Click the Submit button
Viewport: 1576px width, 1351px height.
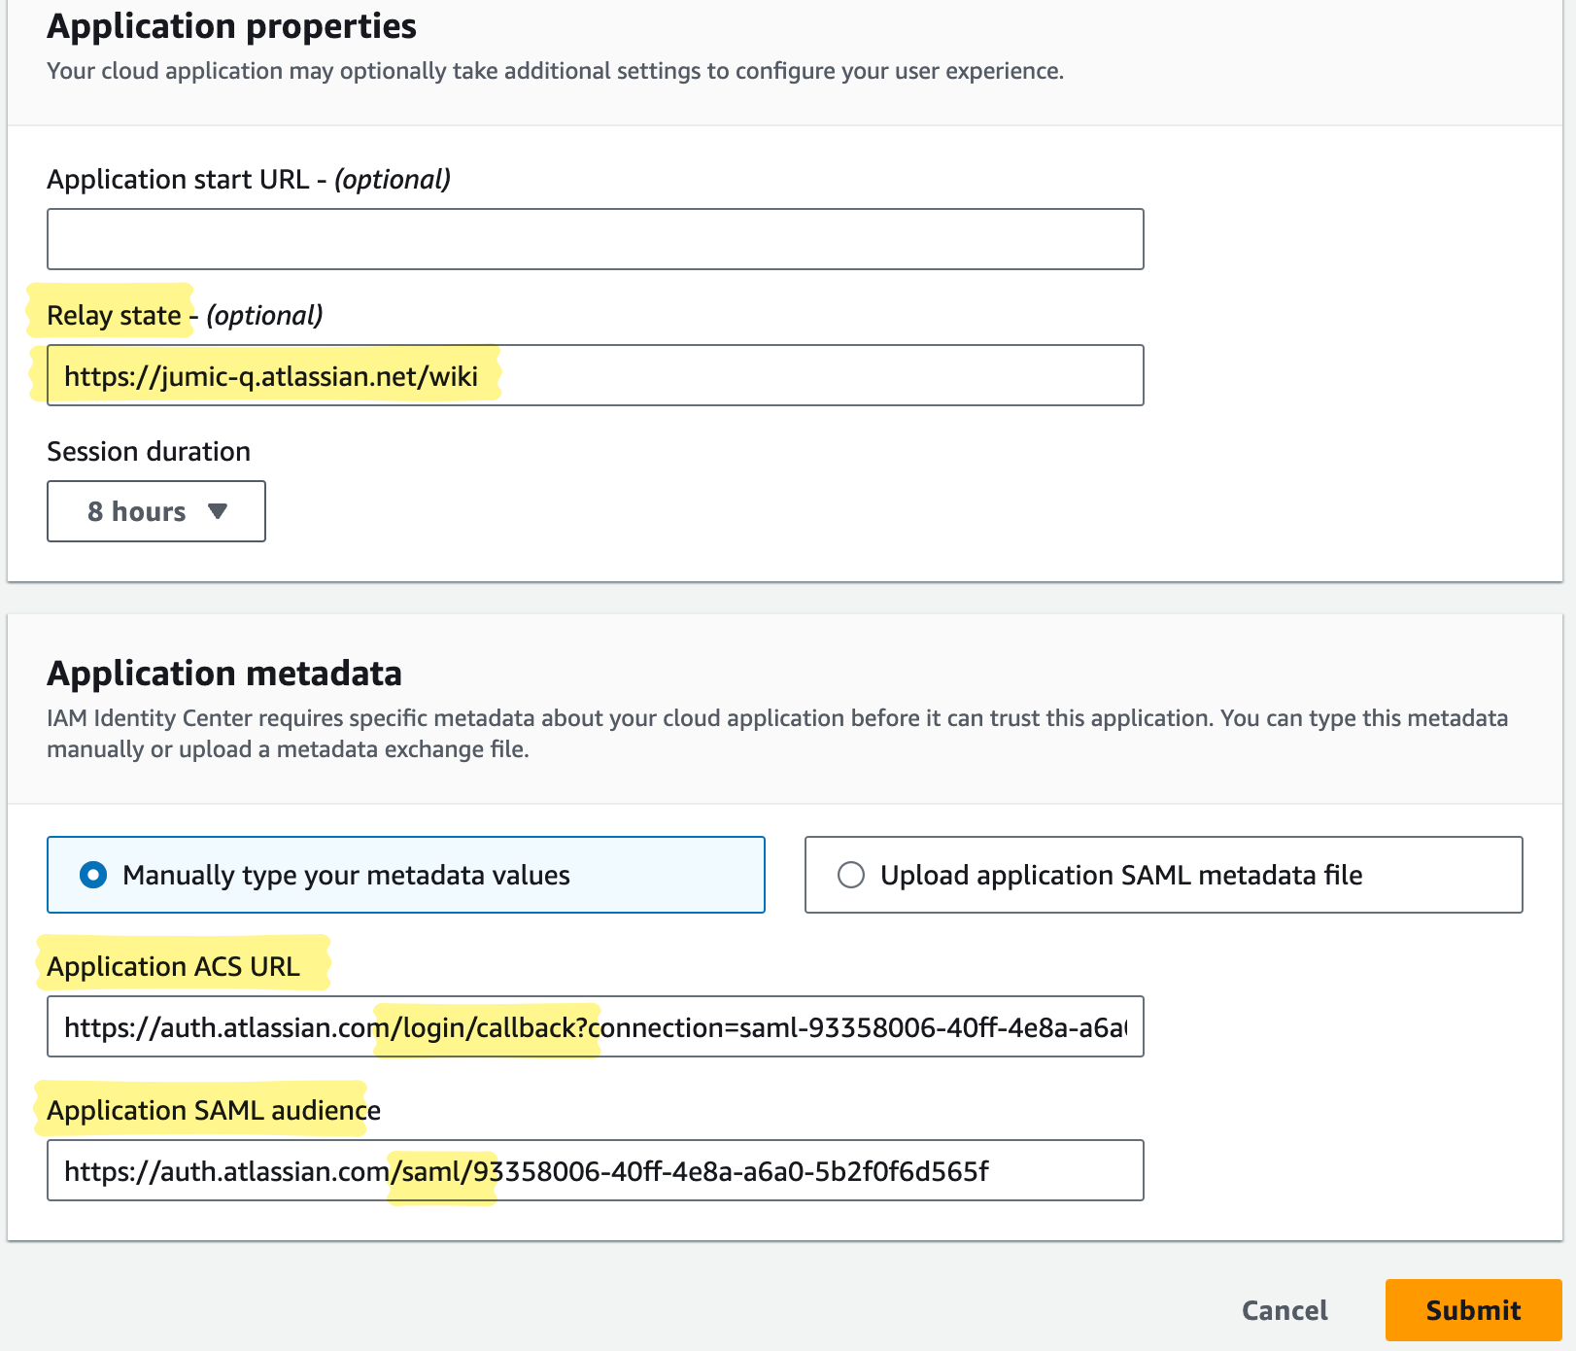pos(1472,1310)
